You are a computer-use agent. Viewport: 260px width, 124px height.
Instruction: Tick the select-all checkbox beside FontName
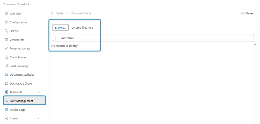[x=54, y=39]
